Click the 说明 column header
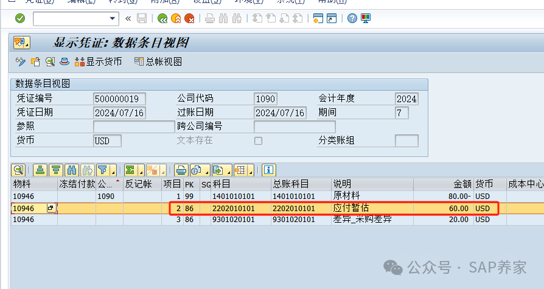The height and width of the screenshot is (289, 544). (x=372, y=184)
